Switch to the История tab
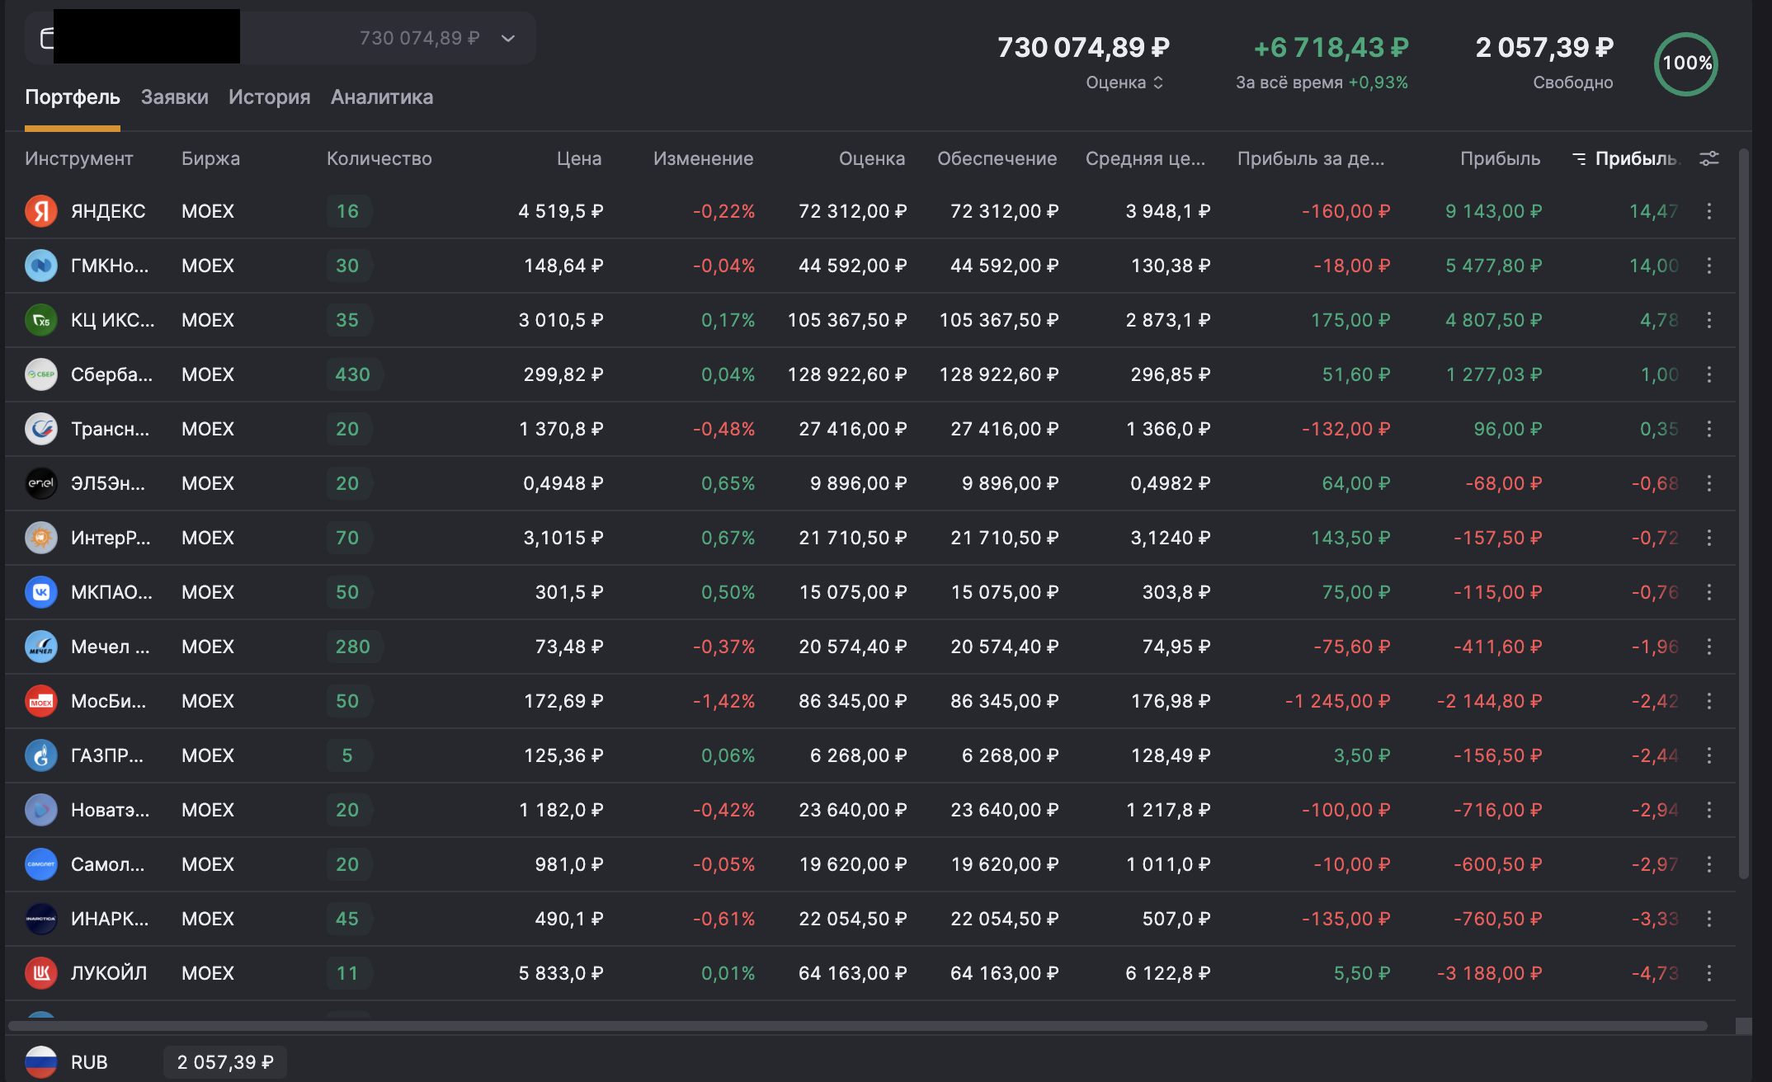This screenshot has height=1082, width=1772. (269, 97)
